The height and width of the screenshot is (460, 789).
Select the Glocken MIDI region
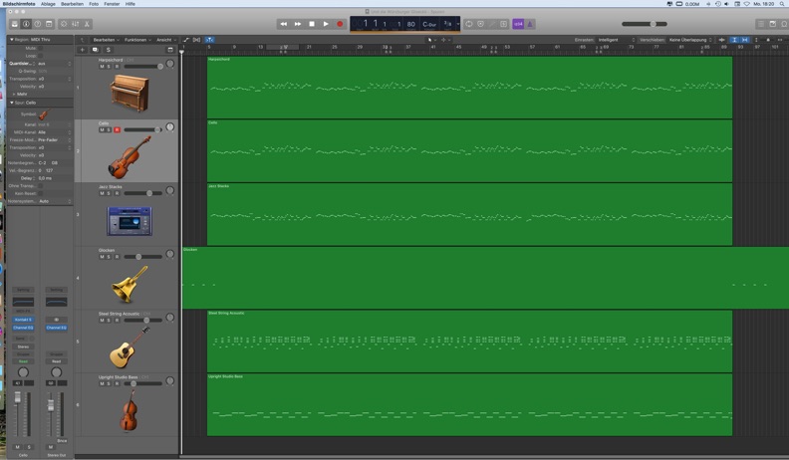coord(485,278)
